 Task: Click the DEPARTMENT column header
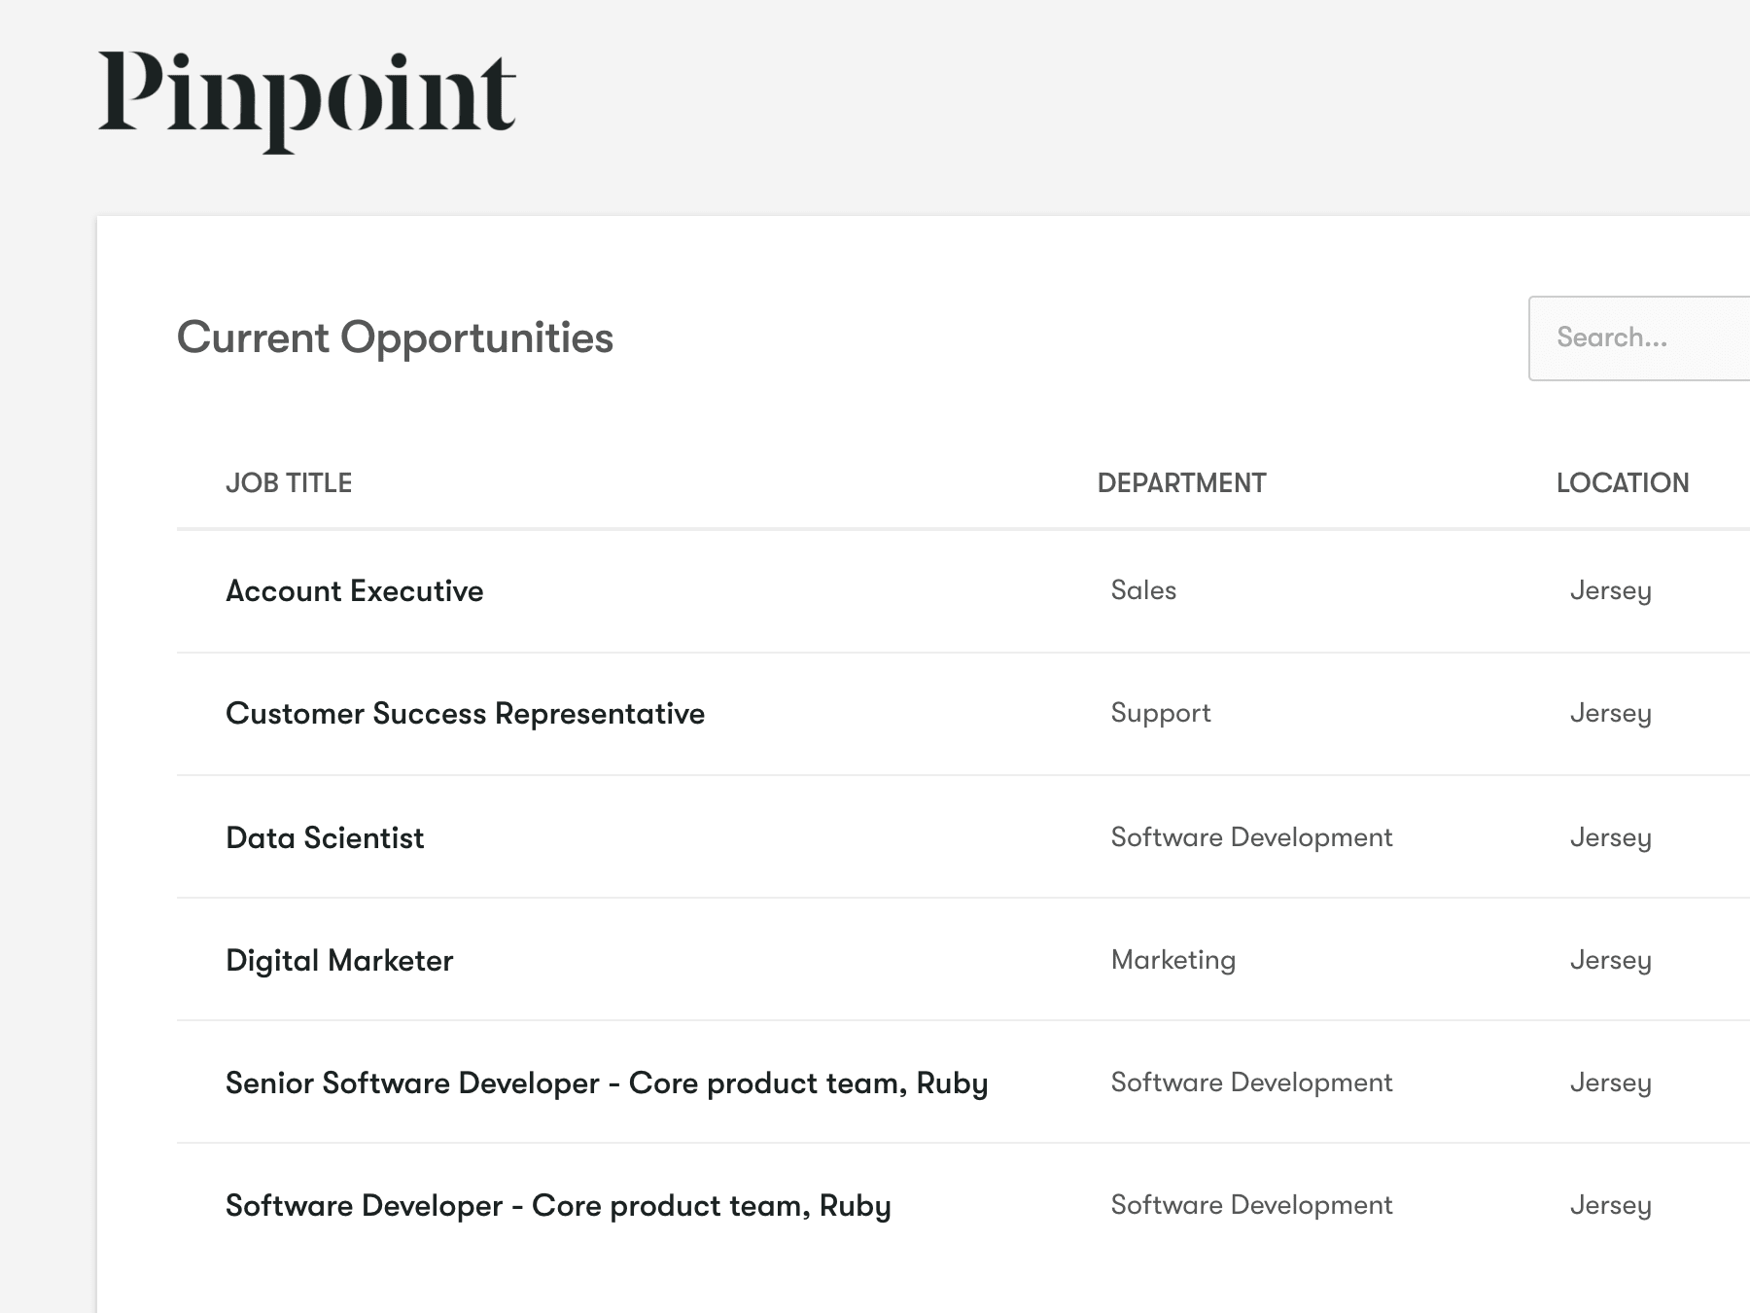(x=1181, y=483)
